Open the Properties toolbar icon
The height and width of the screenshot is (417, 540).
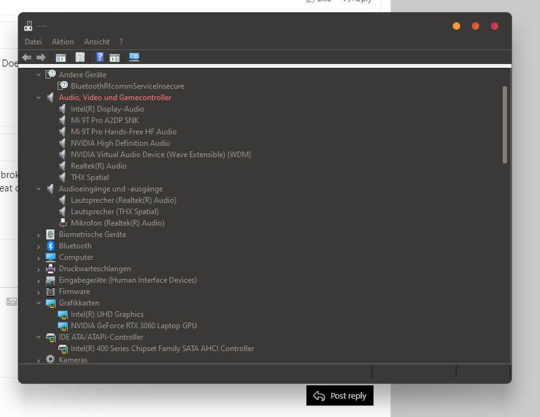tap(80, 57)
